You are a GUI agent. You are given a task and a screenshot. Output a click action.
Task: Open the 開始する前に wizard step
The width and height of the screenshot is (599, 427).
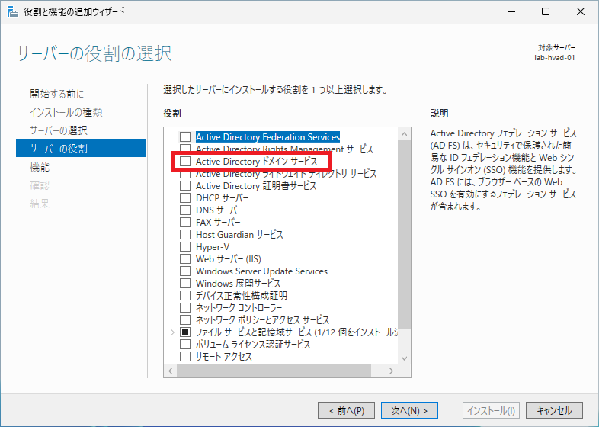pos(57,94)
